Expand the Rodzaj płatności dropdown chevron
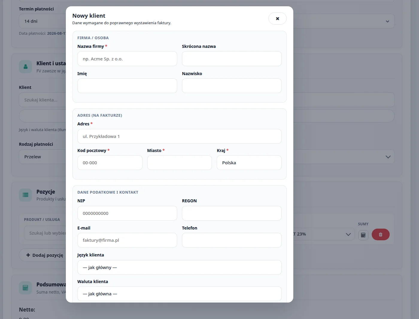Image resolution: width=419 pixels, height=319 pixels. (x=388, y=157)
